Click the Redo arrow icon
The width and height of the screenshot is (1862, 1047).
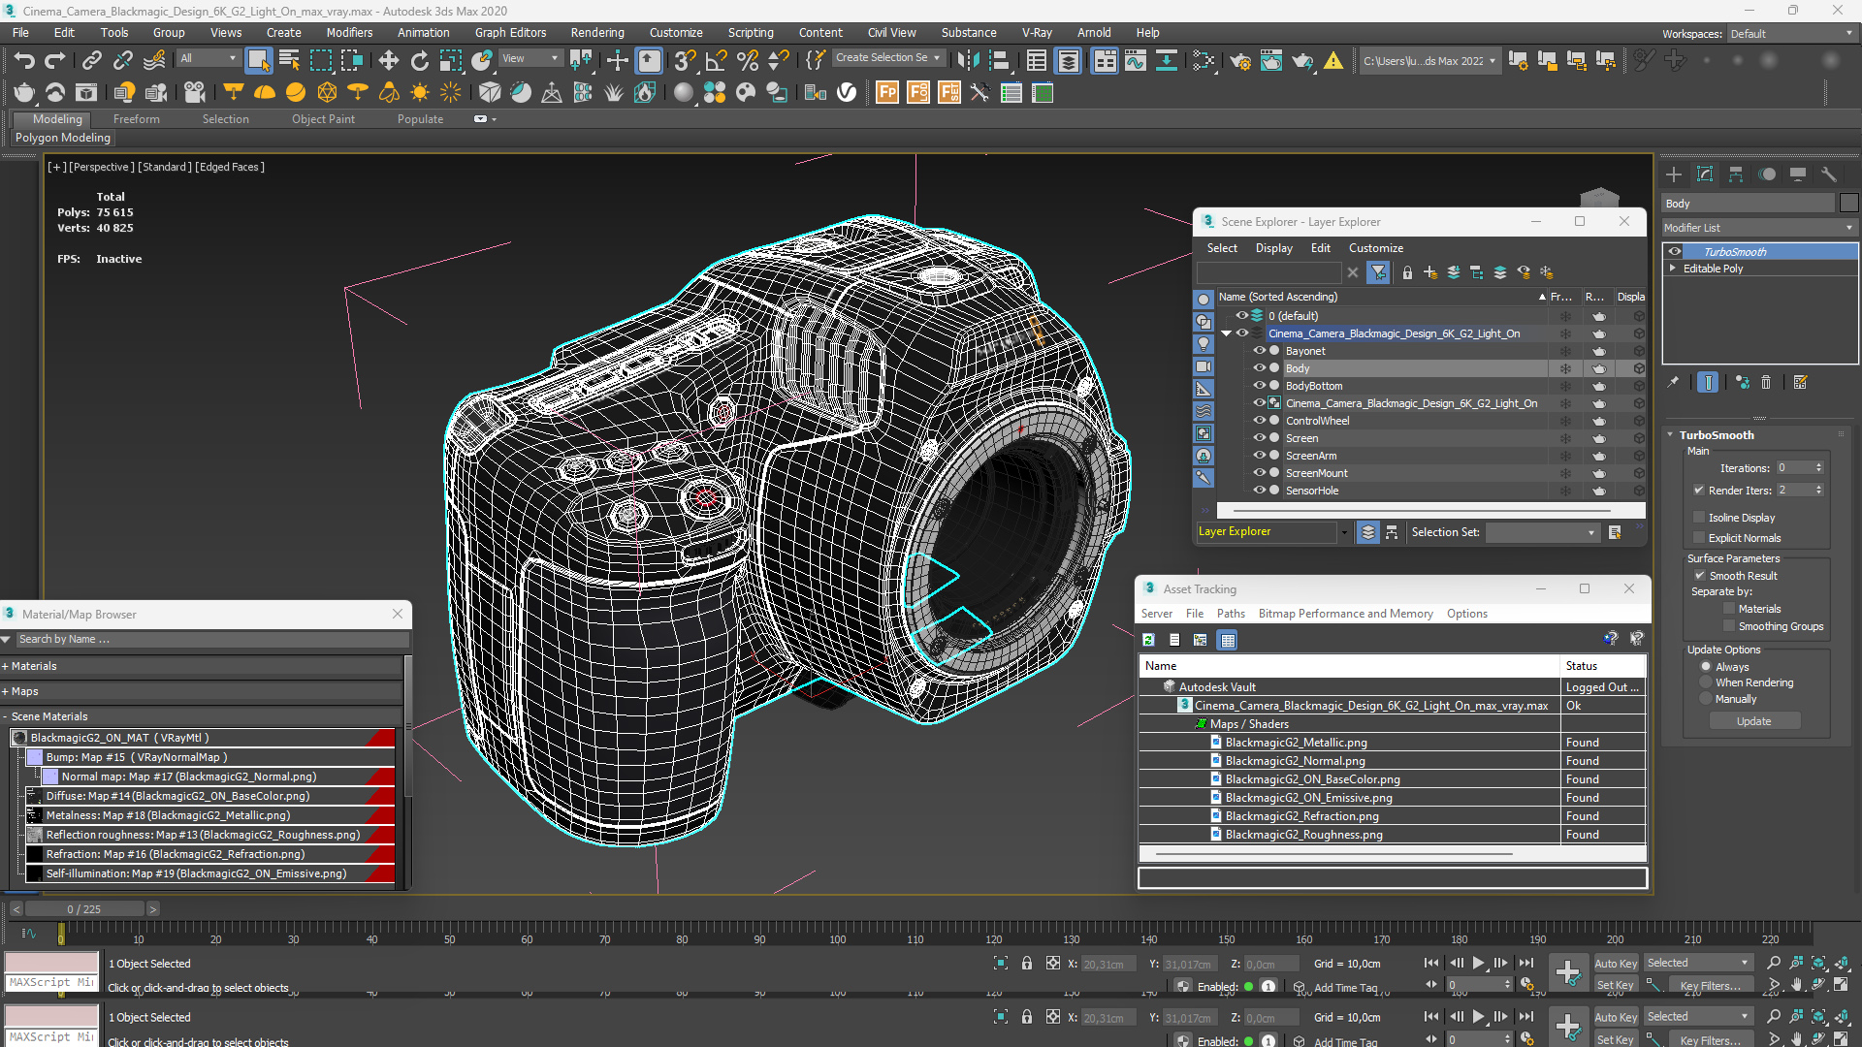tap(55, 61)
